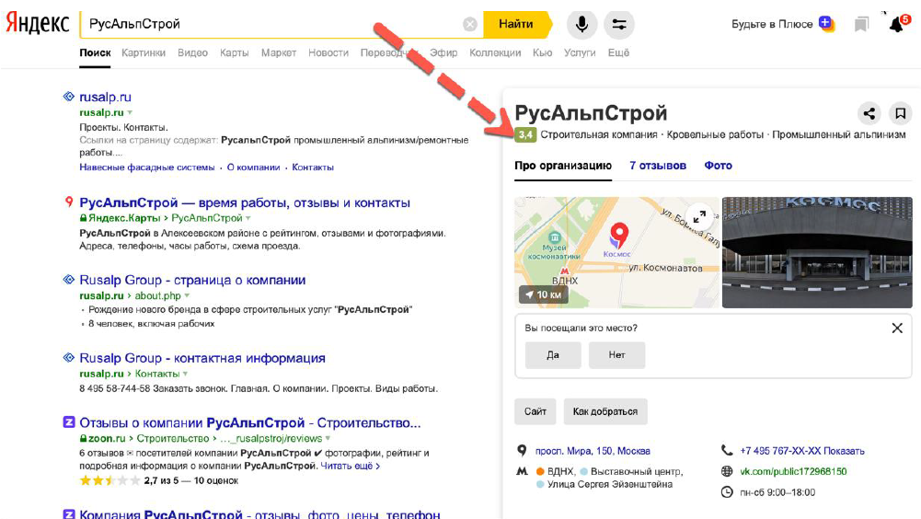The image size is (921, 519).
Task: Open Rusalp Group страница о компании result
Action: coord(192,281)
